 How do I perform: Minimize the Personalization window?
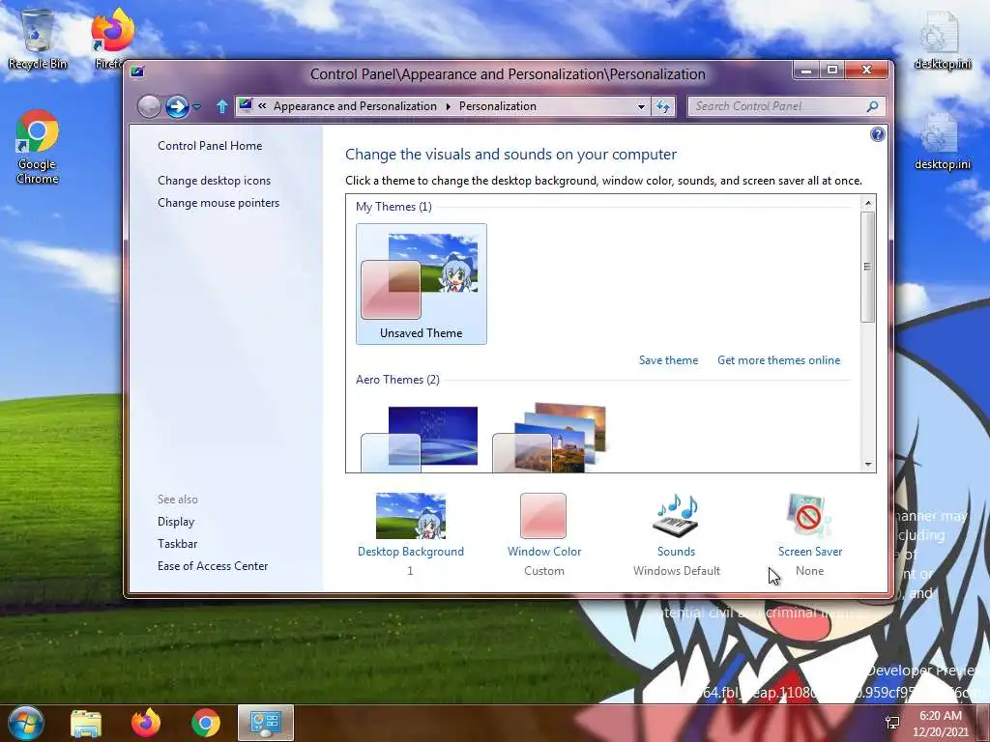806,70
